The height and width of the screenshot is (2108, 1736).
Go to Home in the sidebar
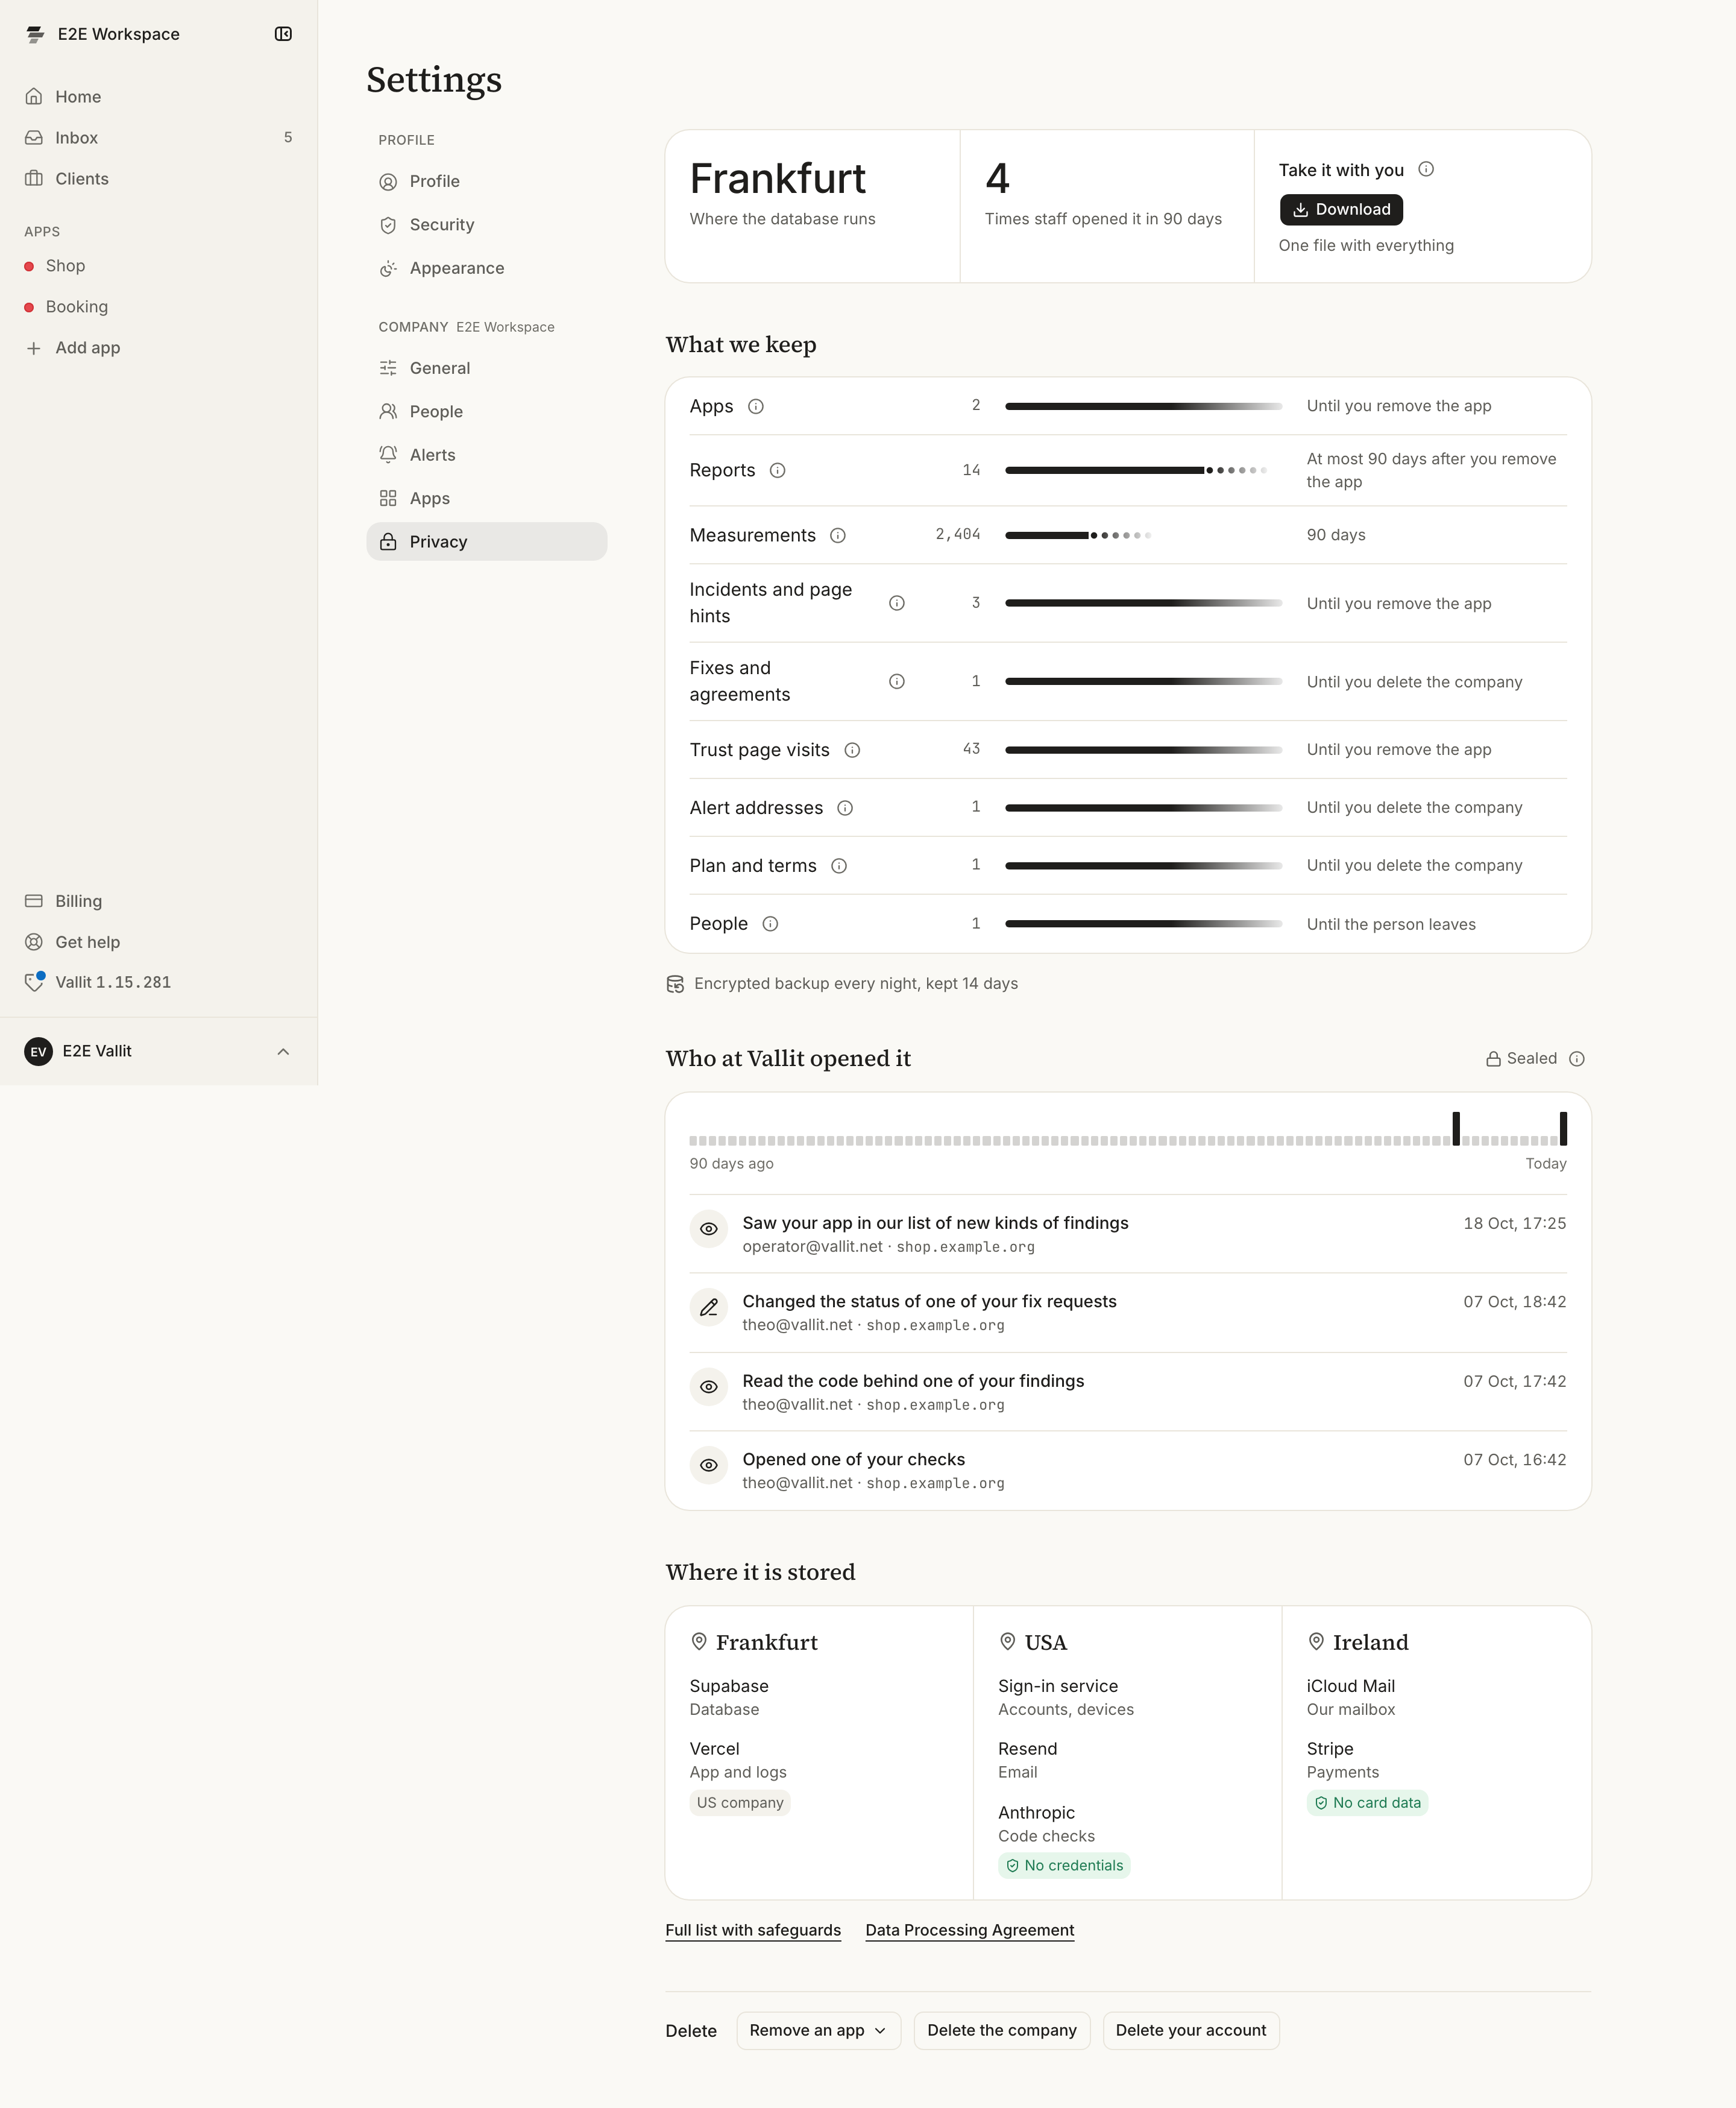tap(159, 96)
